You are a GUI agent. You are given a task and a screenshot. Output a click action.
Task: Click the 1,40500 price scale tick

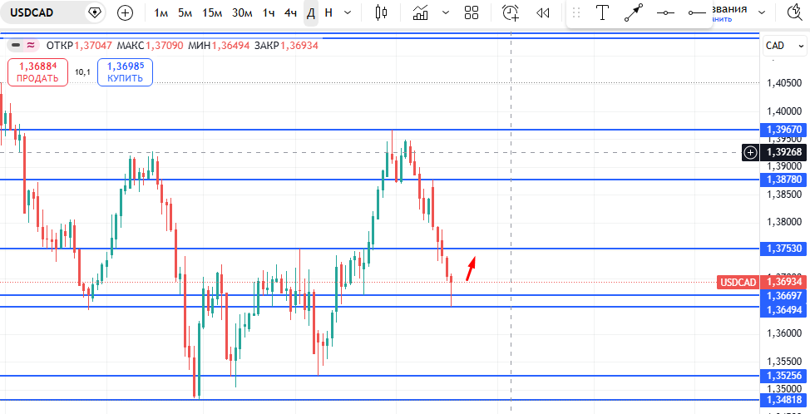[784, 83]
